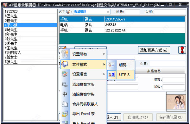Click the 添加联系方式(A) button
The image size is (190, 124).
(x=154, y=50)
